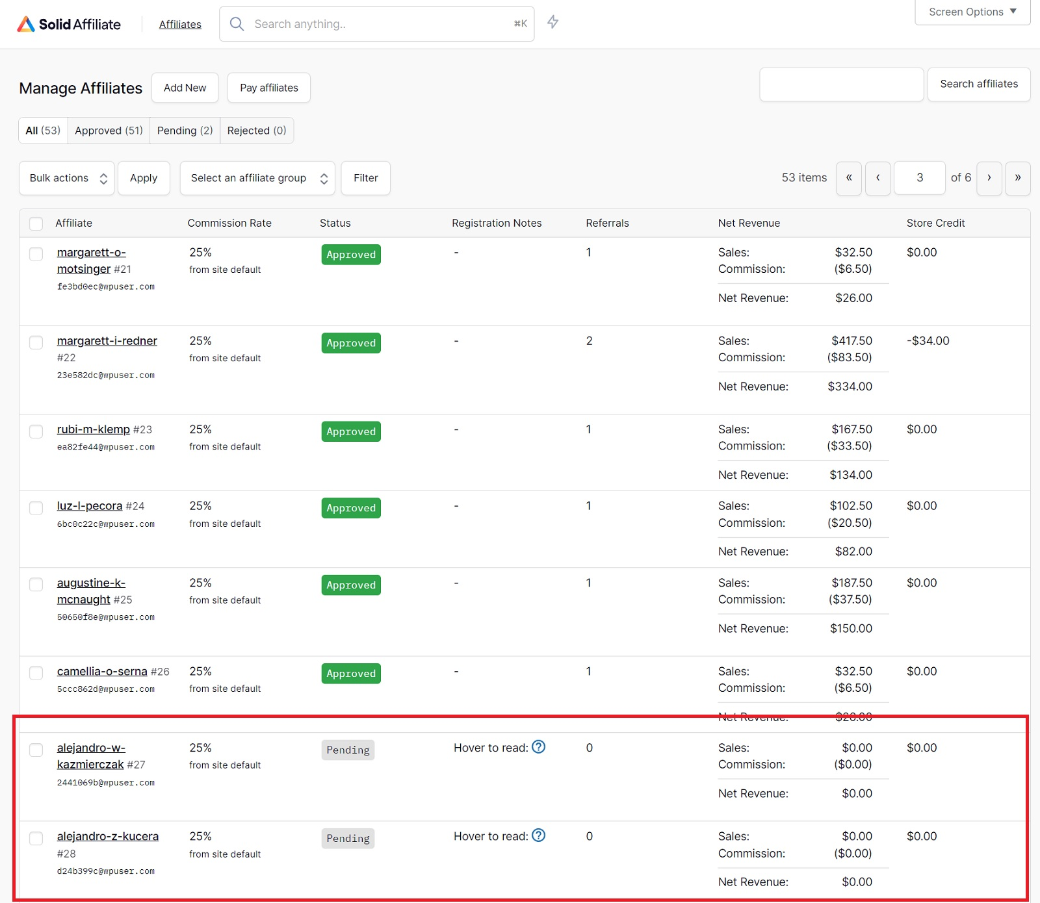
Task: Click the search magnifier icon
Action: [x=237, y=24]
